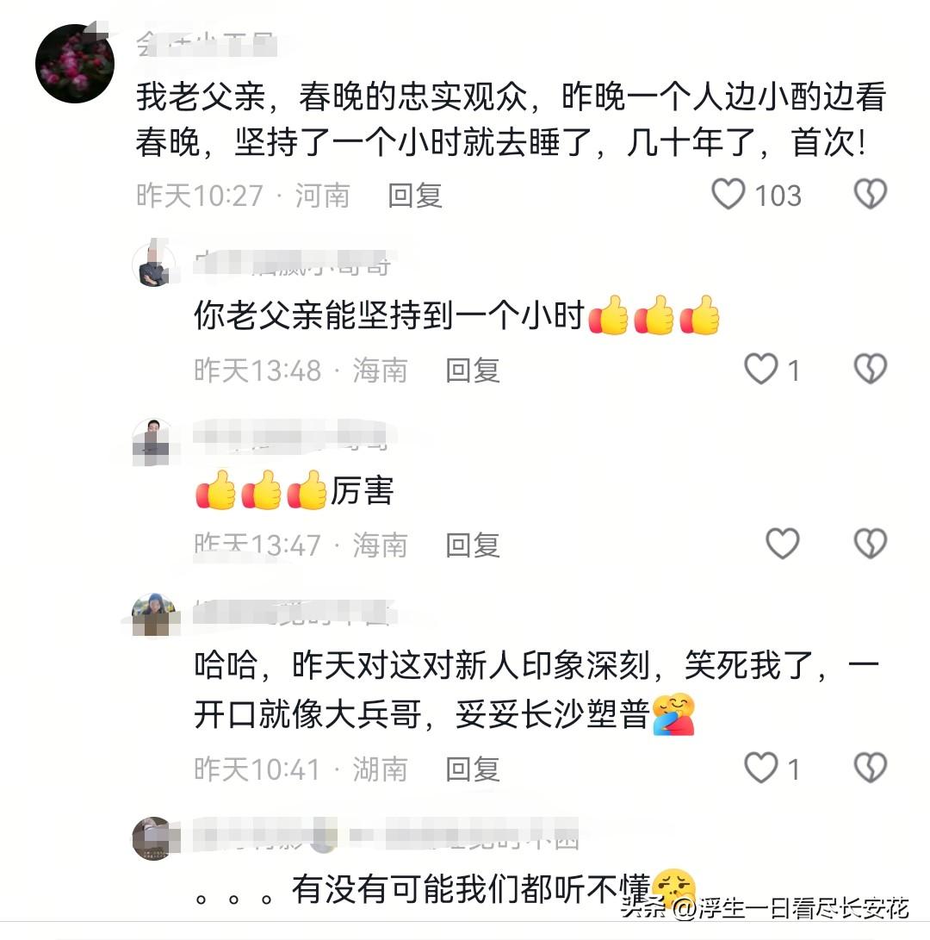
Task: Open the flower avatar profile of top commenter
Action: pyautogui.click(x=75, y=64)
